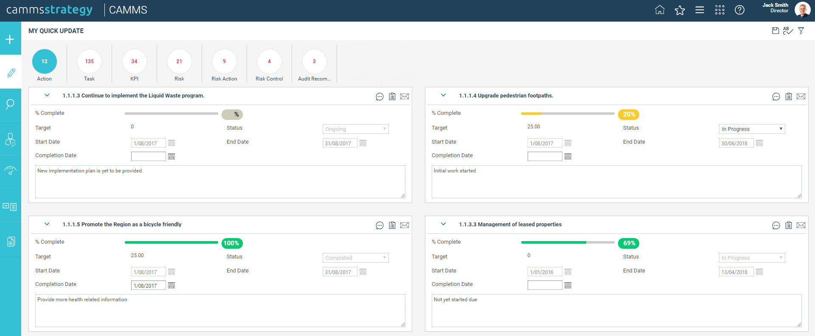Viewport: 815px width, 336px height.
Task: Open calendar for Completion Date of 1.1.1.4
Action: (x=568, y=157)
